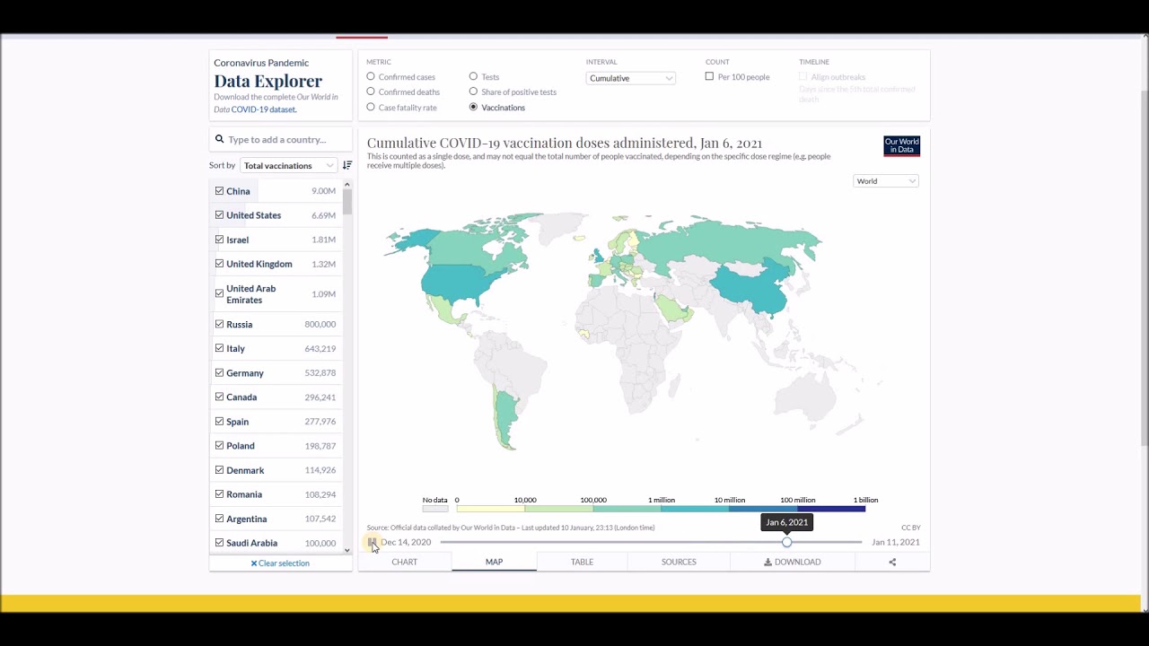
Task: Open the Cumulative interval dropdown
Action: (x=630, y=78)
